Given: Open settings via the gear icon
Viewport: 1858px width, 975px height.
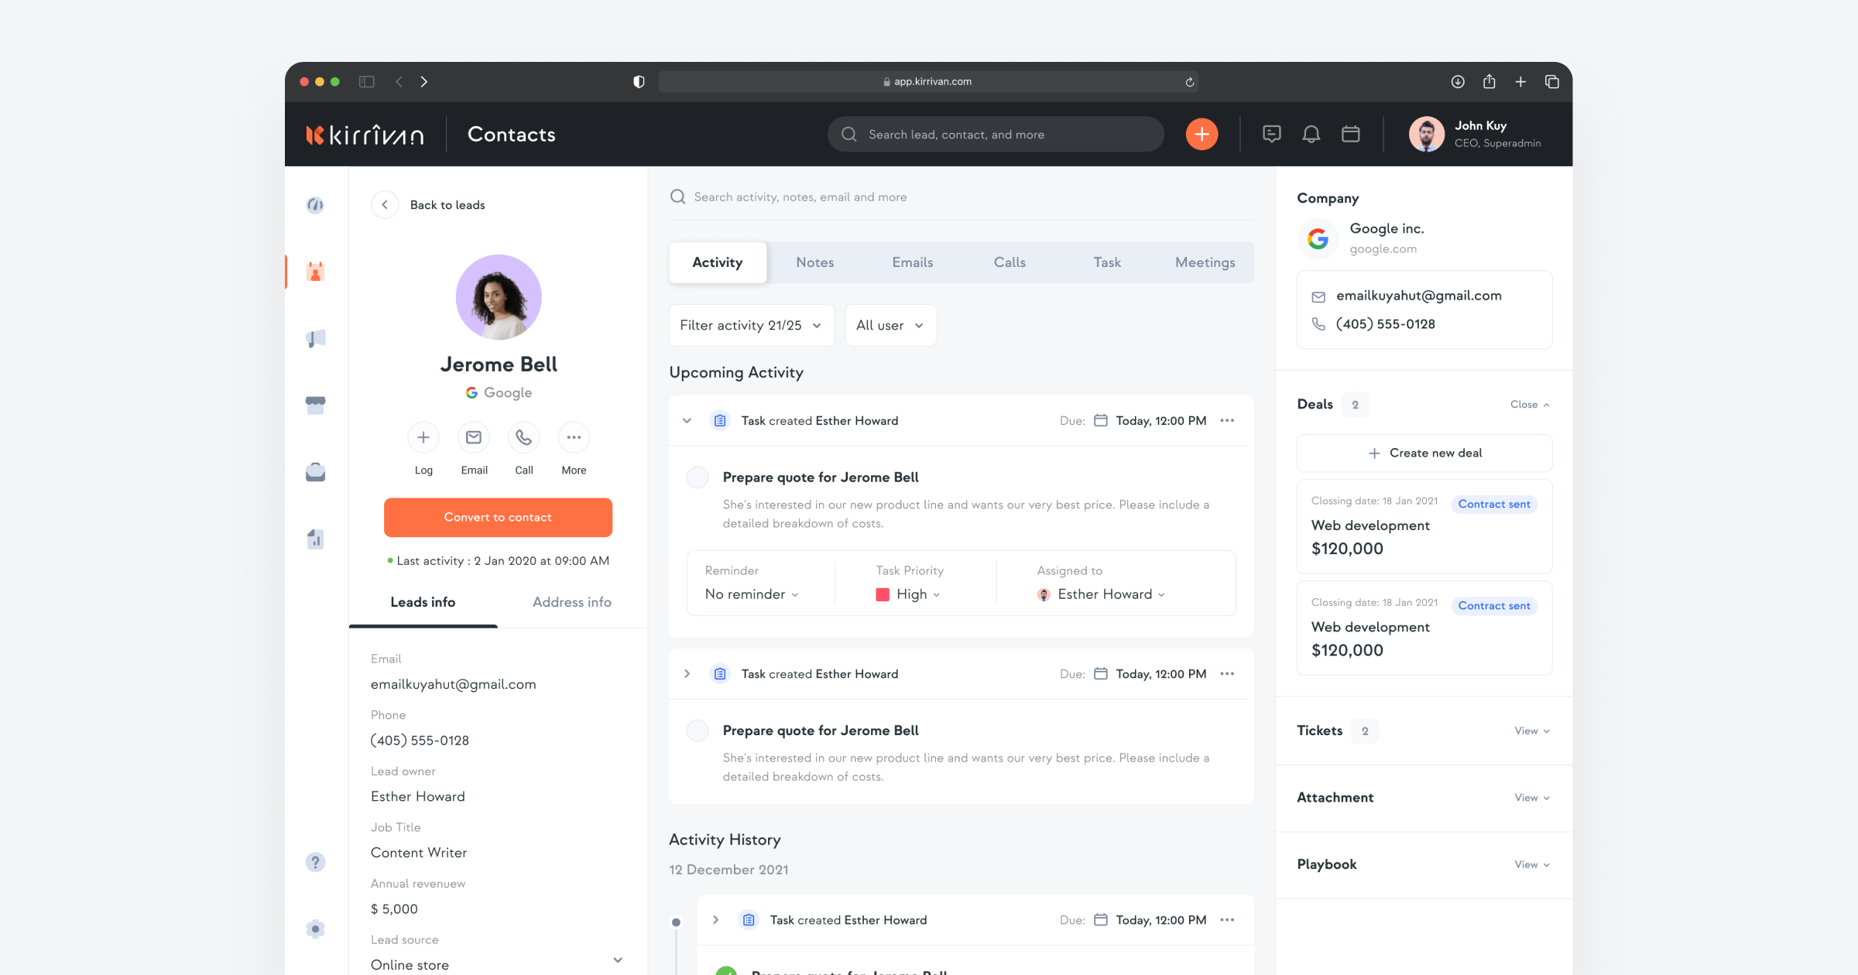Looking at the screenshot, I should click(315, 929).
